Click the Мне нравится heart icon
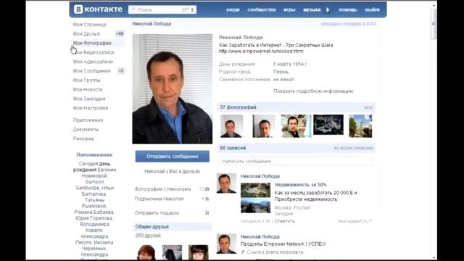This screenshot has width=464, height=261. point(370,221)
